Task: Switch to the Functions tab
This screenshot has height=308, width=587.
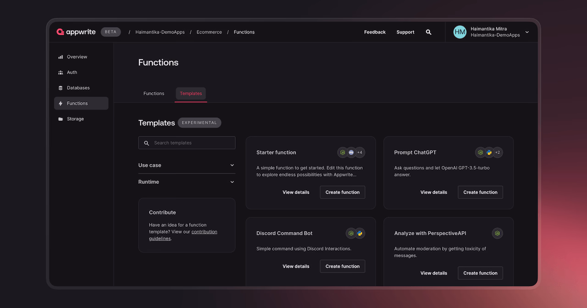Action: 154,93
